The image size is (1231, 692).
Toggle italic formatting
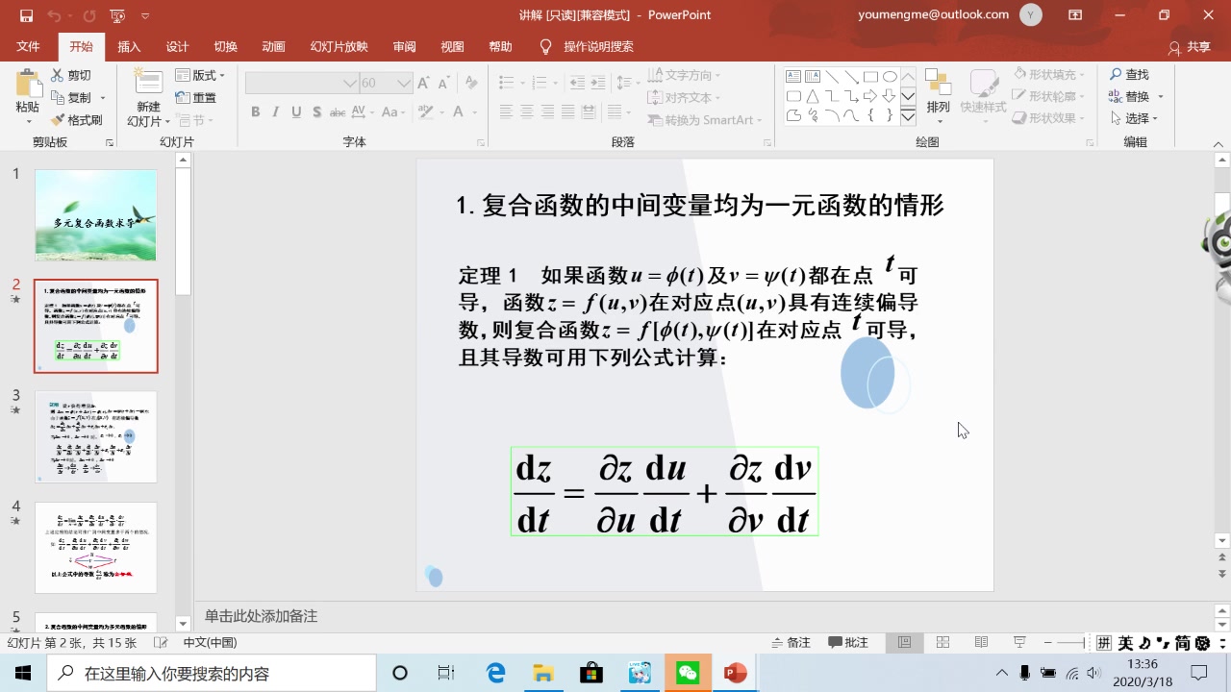[276, 111]
